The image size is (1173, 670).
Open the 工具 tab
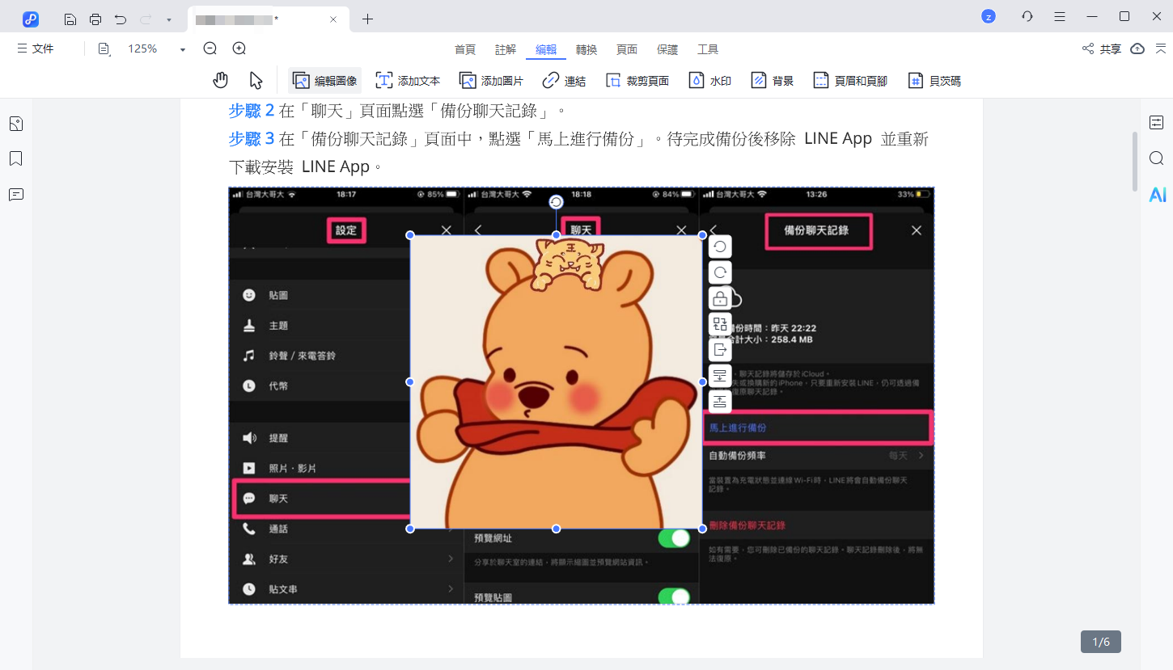(708, 49)
